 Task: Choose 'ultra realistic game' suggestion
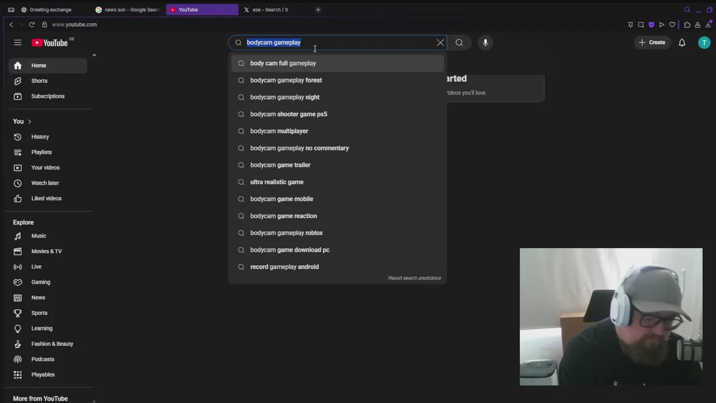point(337,182)
